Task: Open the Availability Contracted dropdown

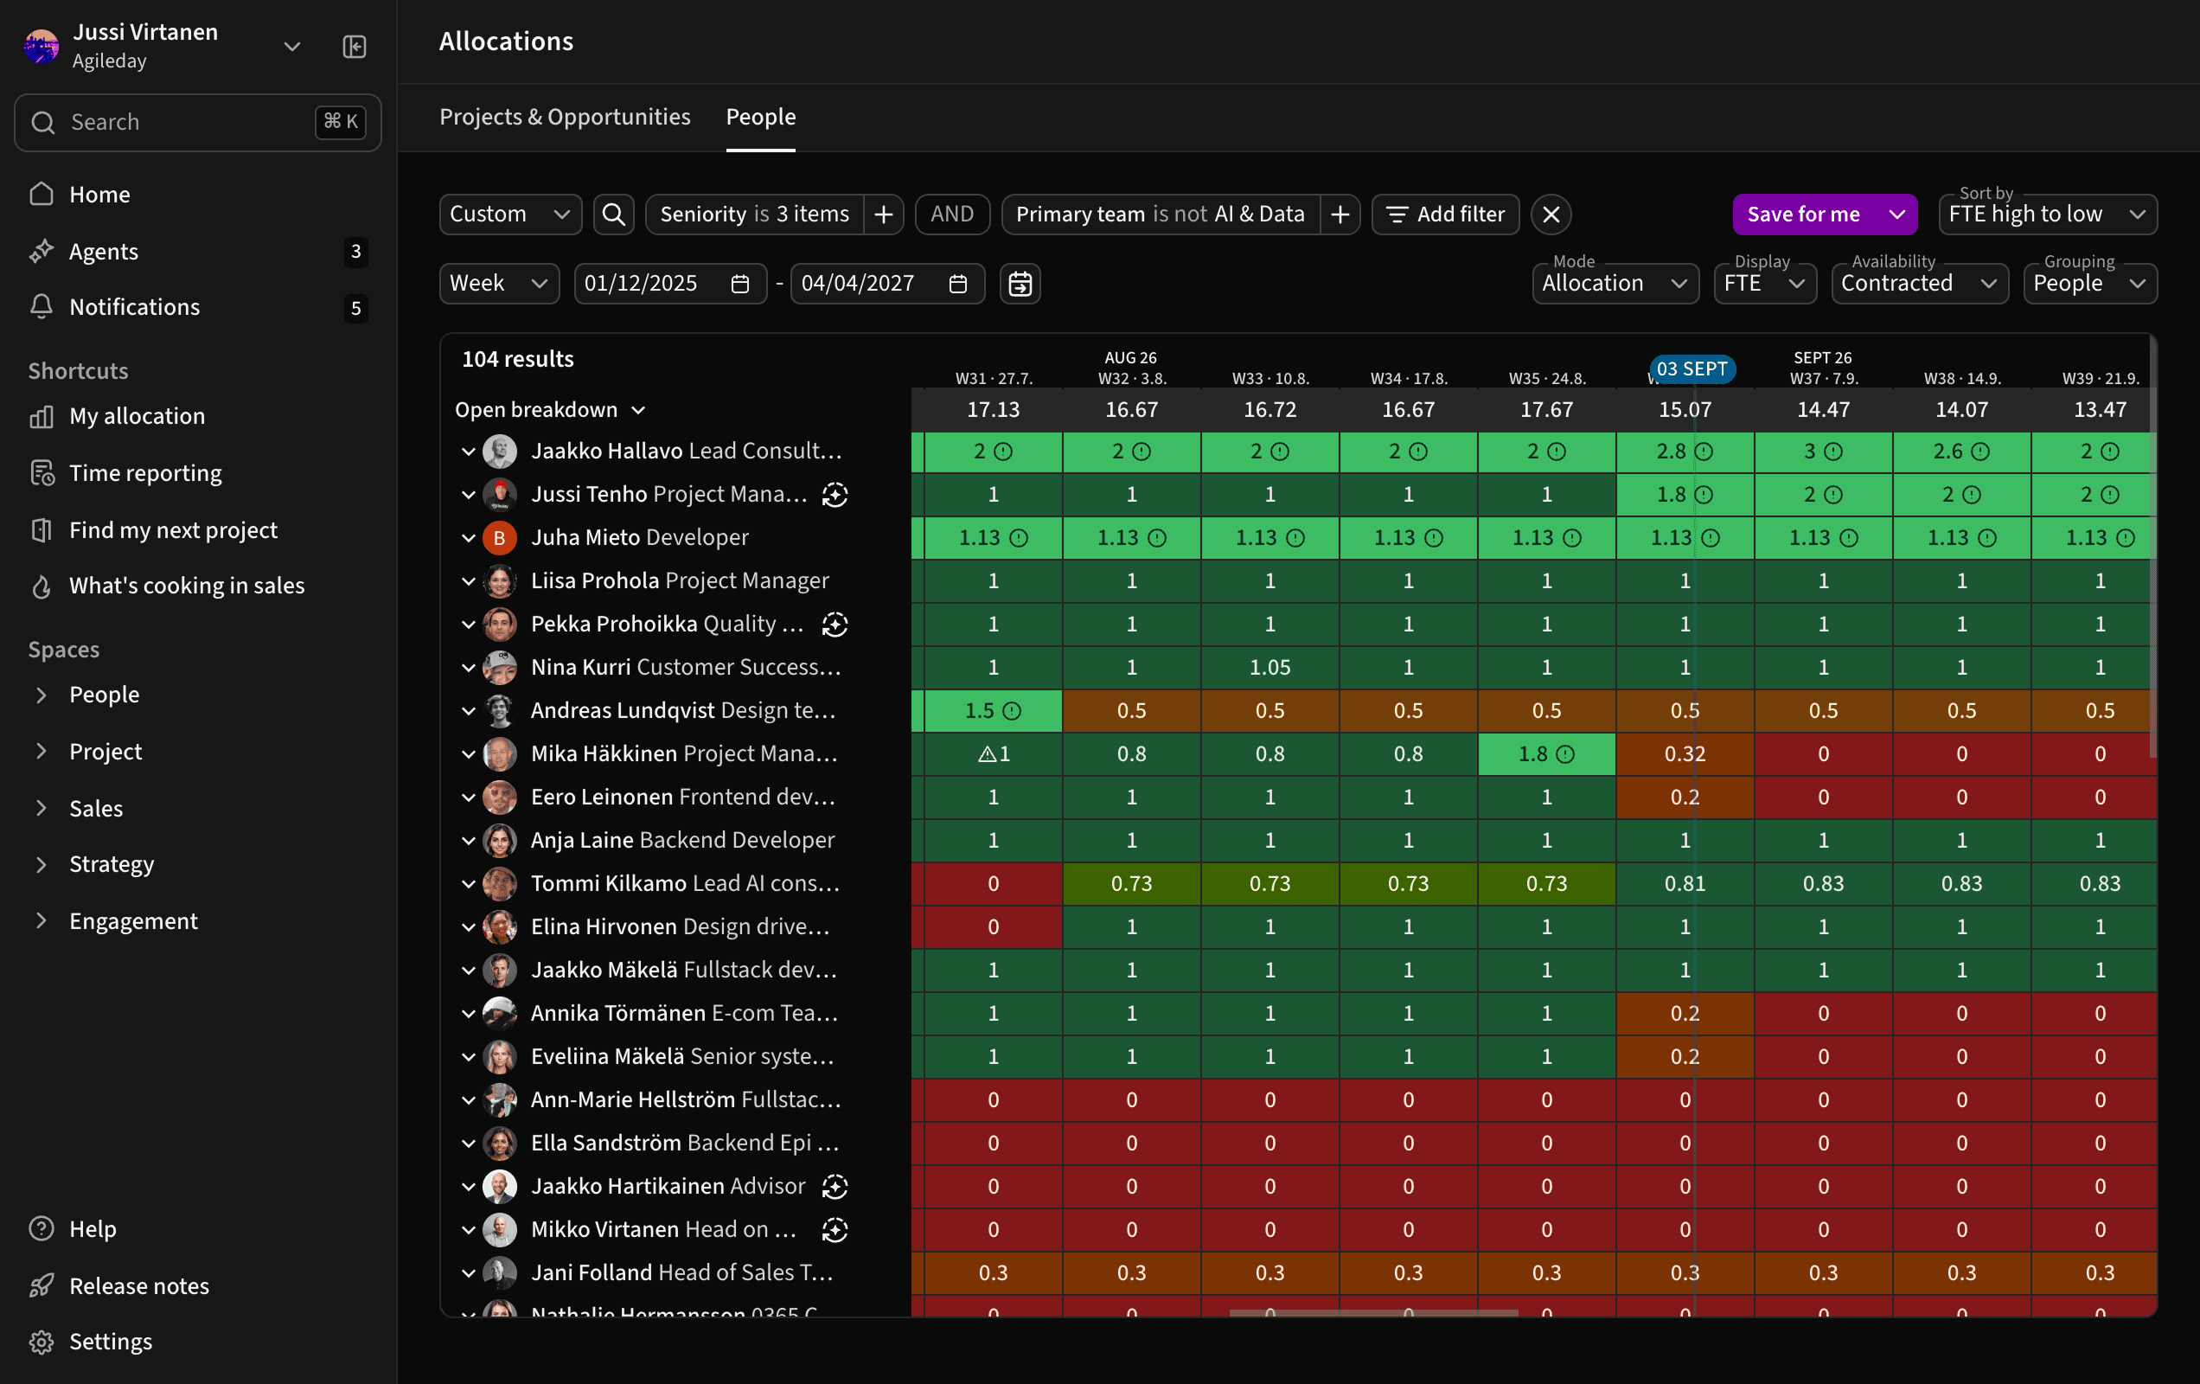Action: pyautogui.click(x=1920, y=284)
